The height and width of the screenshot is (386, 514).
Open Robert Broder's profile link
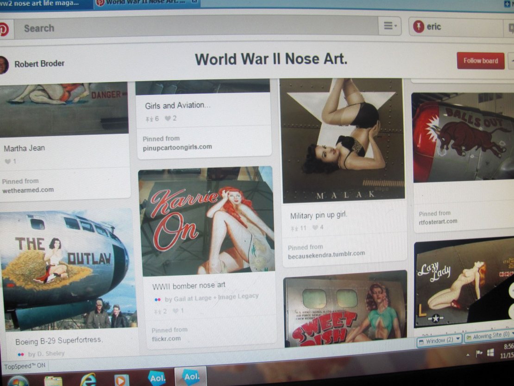point(39,63)
